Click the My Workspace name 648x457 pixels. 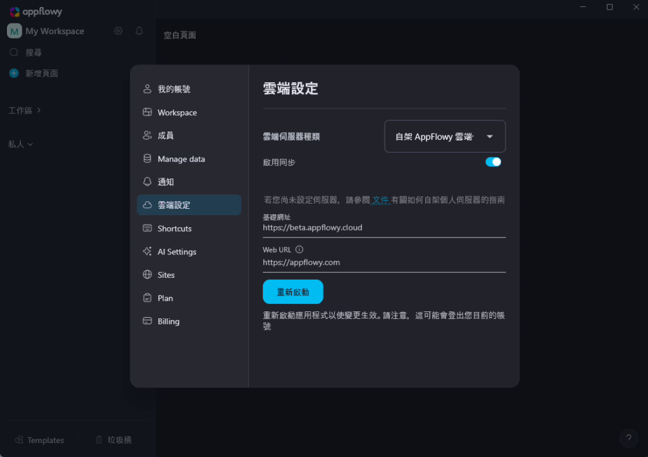[54, 31]
